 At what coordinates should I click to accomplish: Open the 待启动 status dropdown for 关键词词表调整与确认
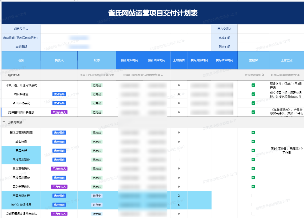click(96, 214)
